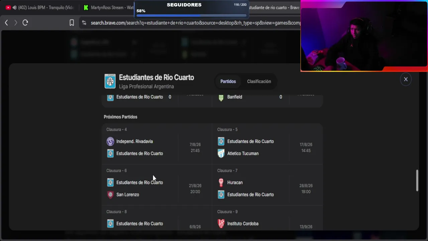Viewport: 428px width, 241px height.
Task: Reload the page with the refresh icon
Action: (x=25, y=23)
